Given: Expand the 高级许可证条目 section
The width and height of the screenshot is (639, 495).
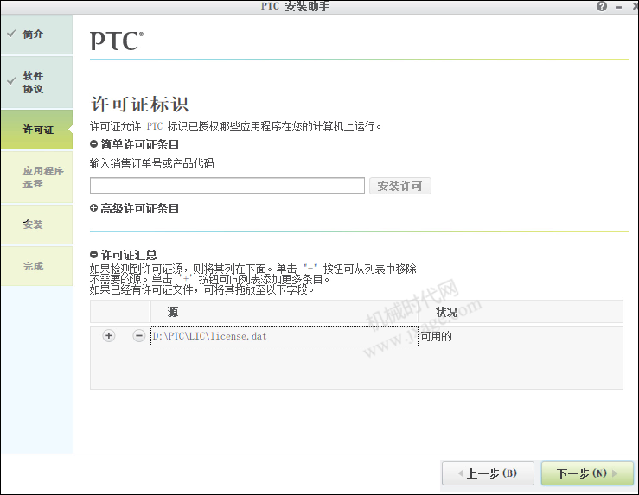Looking at the screenshot, I should pos(93,208).
